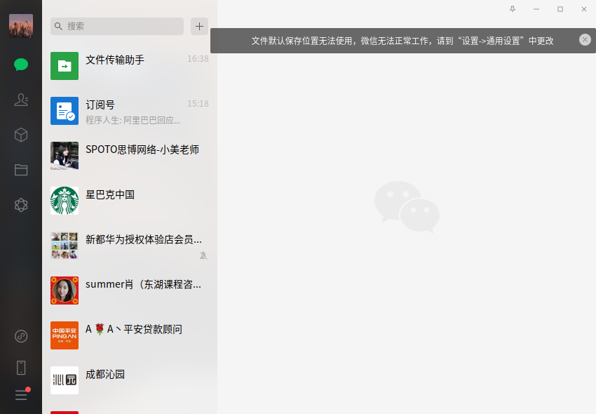Open chat with summer肖（东湖课程咨
The image size is (596, 414).
coord(130,291)
